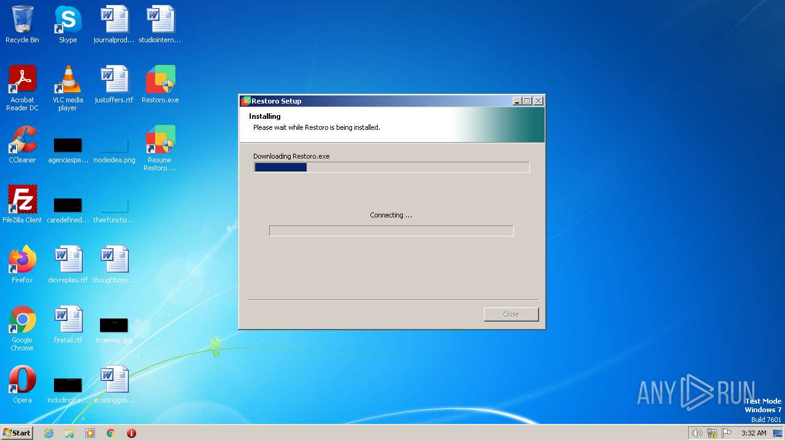Click the empty Connecting progress bar
Viewport: 785px width, 441px height.
(x=391, y=231)
